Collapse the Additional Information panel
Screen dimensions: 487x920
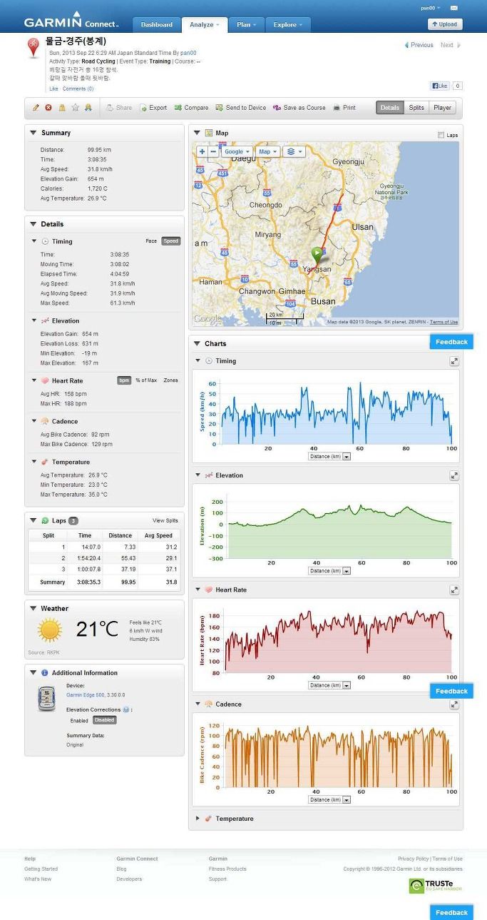[x=33, y=673]
